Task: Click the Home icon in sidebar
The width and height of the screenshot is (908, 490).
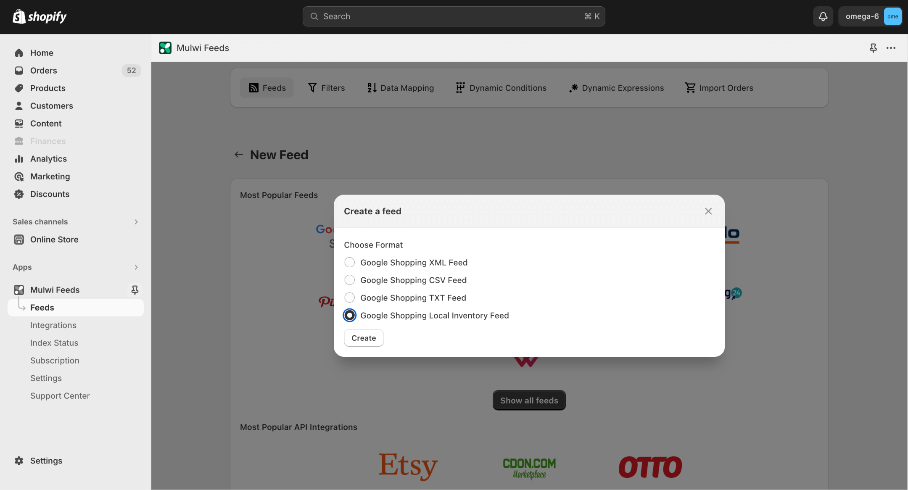Action: (x=19, y=53)
